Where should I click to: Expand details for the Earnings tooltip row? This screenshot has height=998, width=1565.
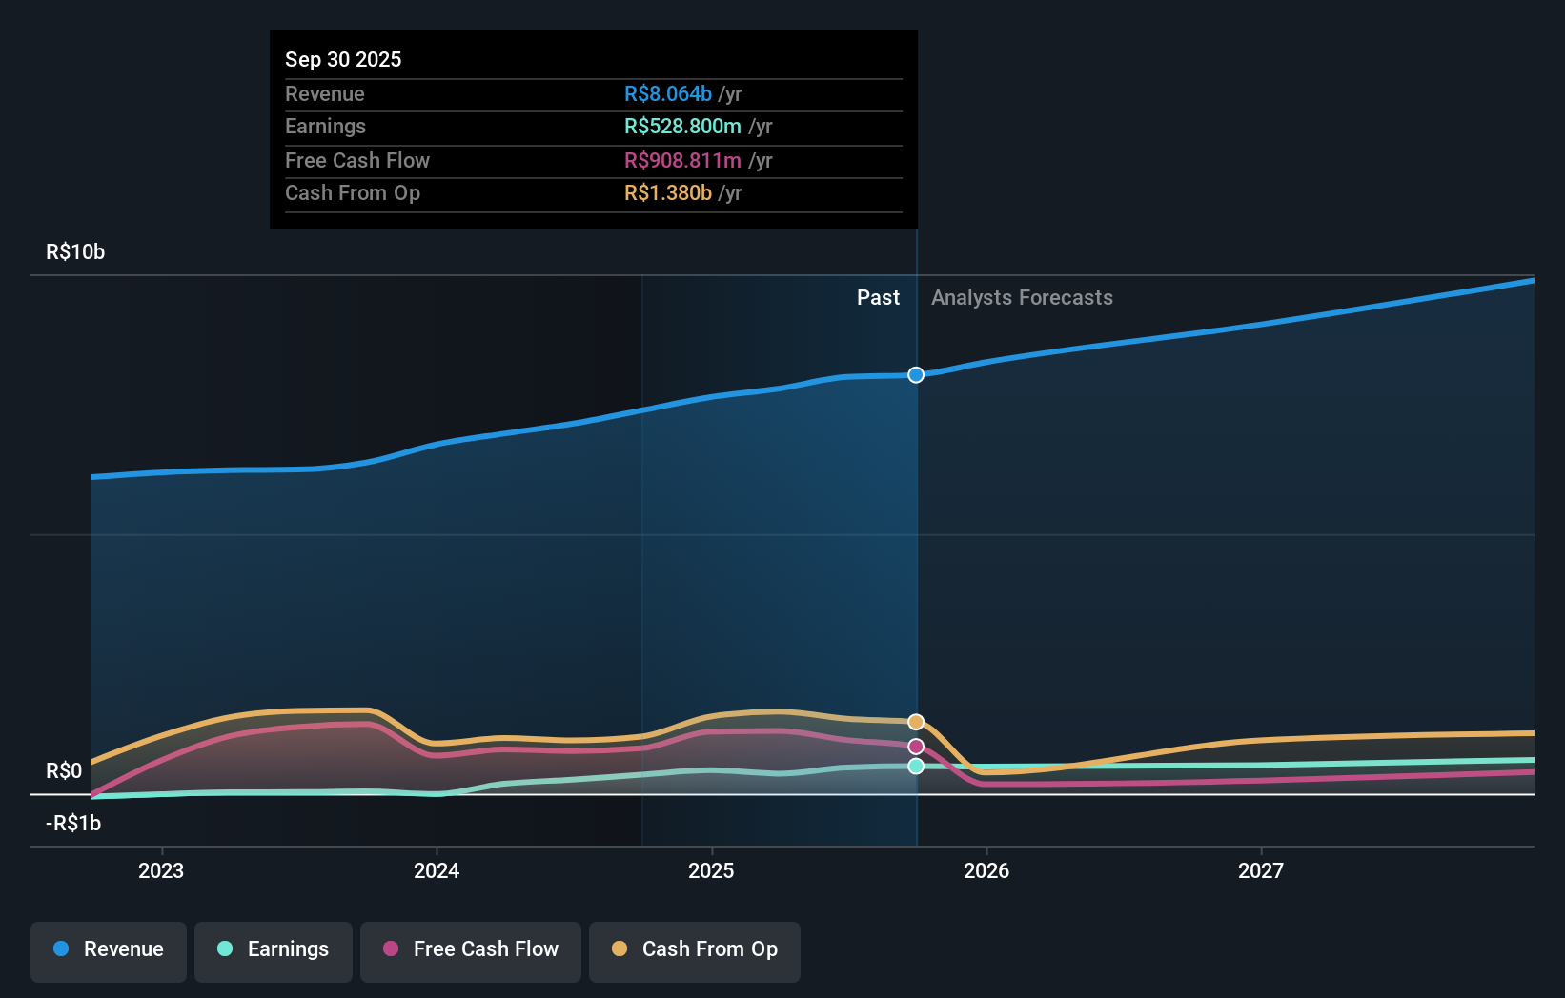(592, 126)
